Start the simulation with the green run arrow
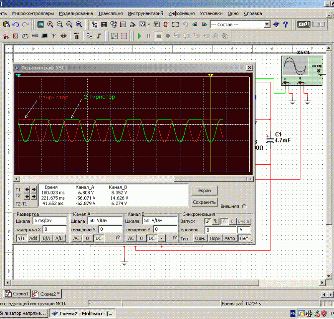Viewport: 334px width, 319px height. 139,36
